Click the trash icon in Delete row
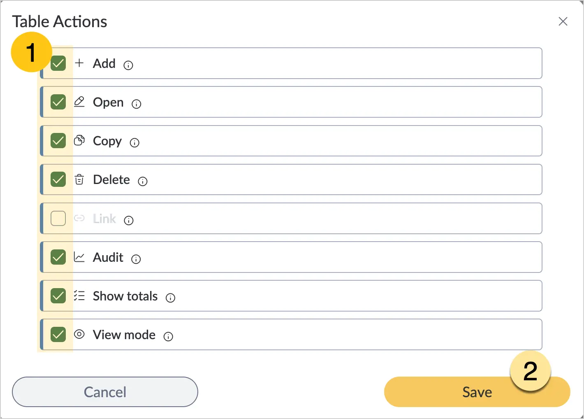This screenshot has height=419, width=584. click(x=79, y=179)
